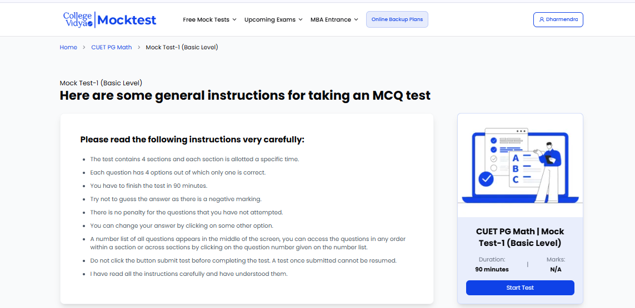The width and height of the screenshot is (635, 308).
Task: Navigate to the CUET PG Math breadcrumb
Action: 112,48
